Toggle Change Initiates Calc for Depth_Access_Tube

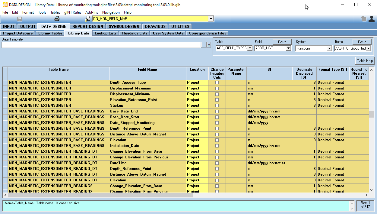(217, 83)
